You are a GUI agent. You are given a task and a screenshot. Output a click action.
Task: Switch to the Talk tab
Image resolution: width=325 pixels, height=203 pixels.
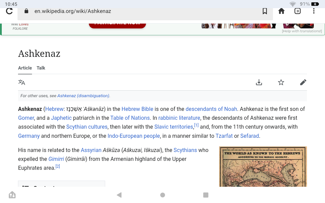point(41,68)
